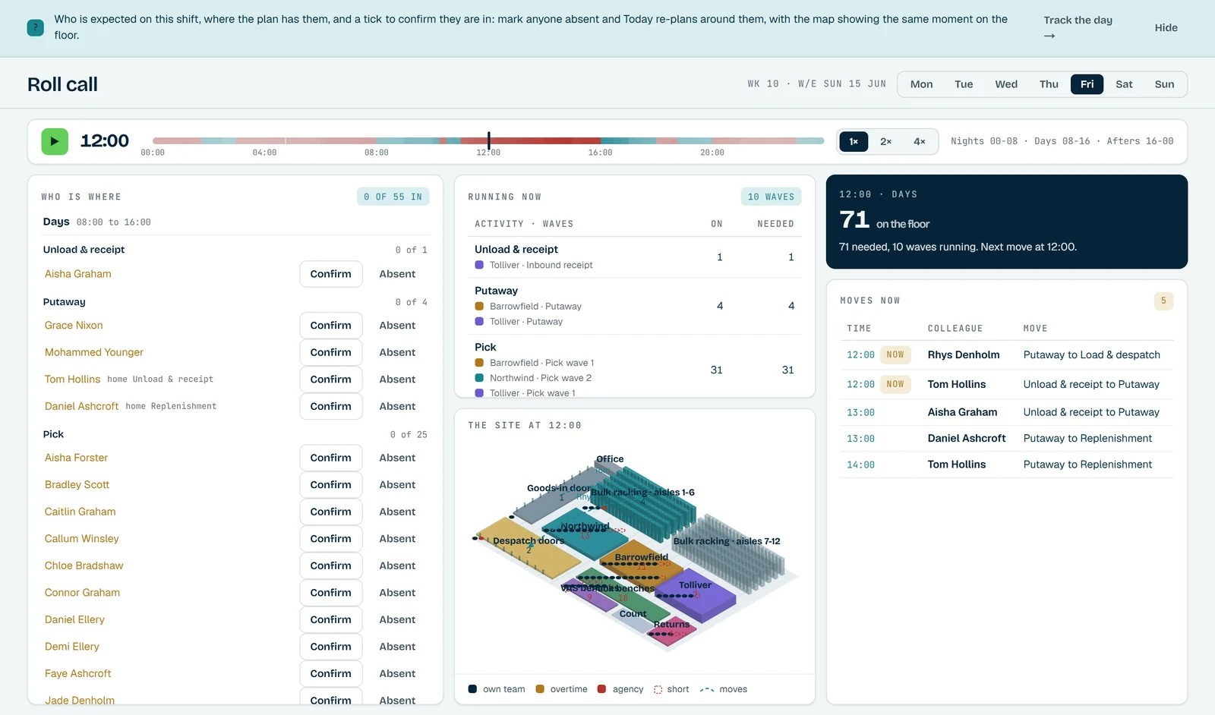Open Daniel Ellery's name link

(x=74, y=619)
